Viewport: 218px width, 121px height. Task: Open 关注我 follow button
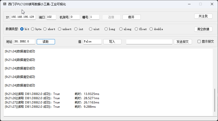[203, 16]
